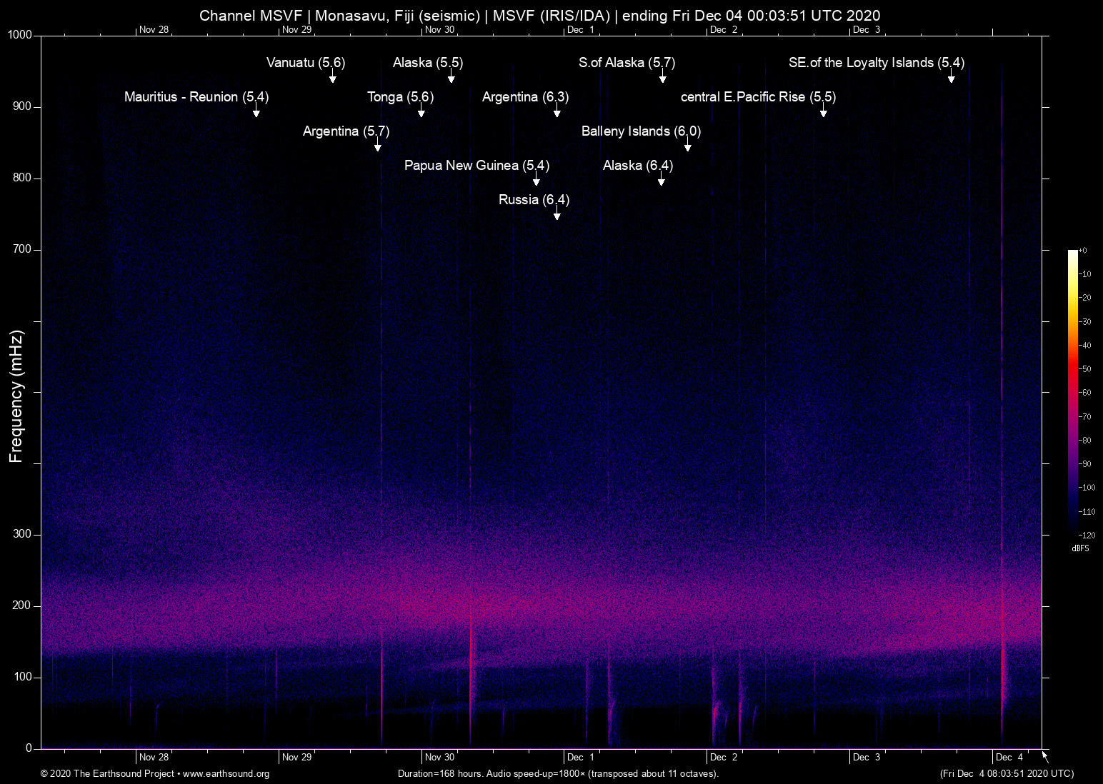Click the 900 frequency tick label
Image resolution: width=1103 pixels, height=784 pixels.
point(22,106)
